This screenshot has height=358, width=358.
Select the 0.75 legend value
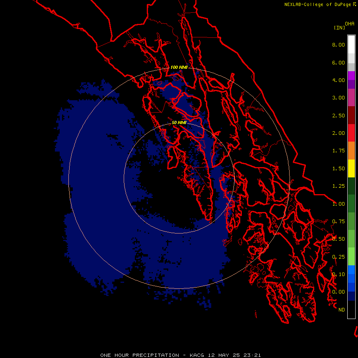point(339,222)
